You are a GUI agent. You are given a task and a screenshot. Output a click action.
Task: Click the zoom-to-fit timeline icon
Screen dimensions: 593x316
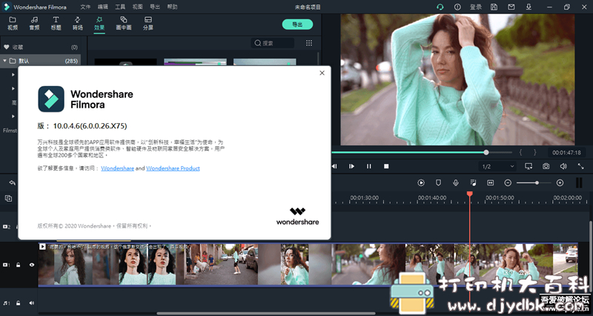pyautogui.click(x=491, y=182)
